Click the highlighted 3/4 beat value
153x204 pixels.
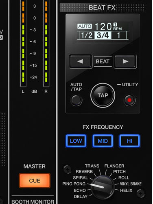coord(103,36)
